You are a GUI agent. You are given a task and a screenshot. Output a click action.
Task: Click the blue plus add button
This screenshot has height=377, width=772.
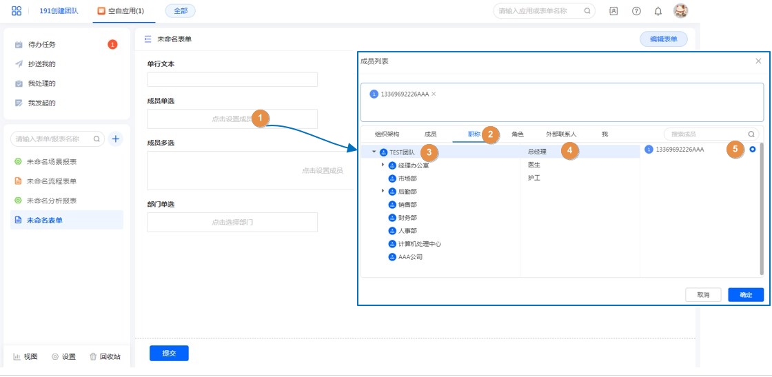[116, 139]
